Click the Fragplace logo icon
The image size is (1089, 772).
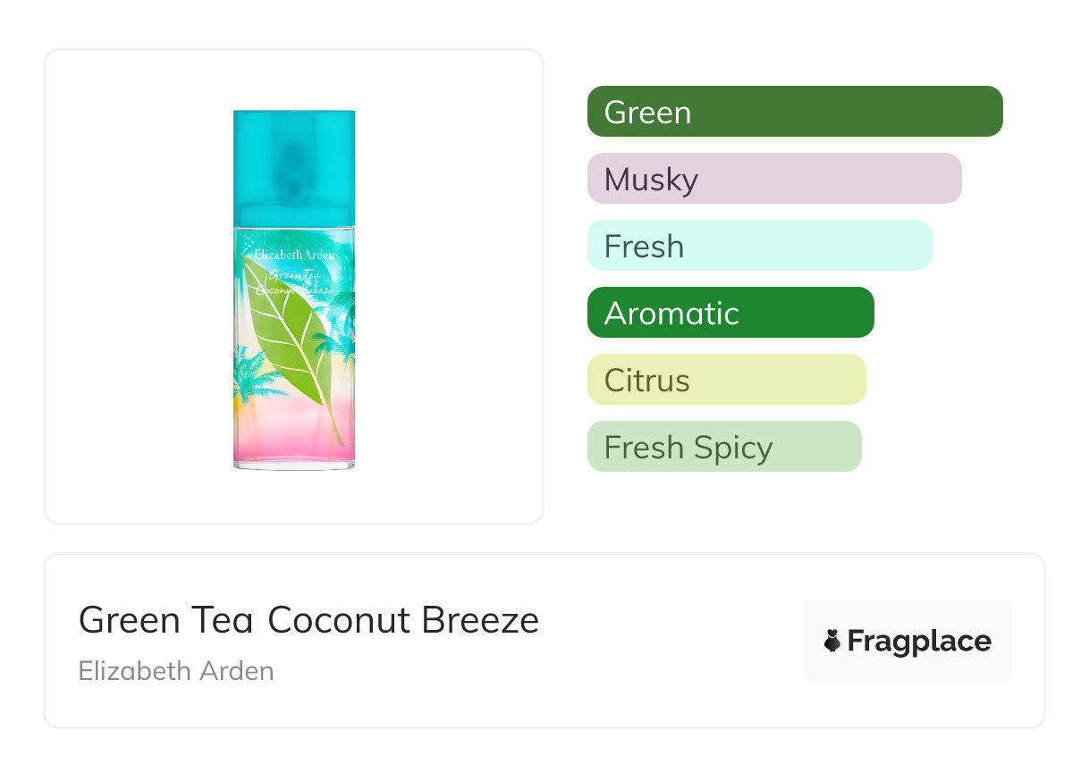click(x=832, y=642)
